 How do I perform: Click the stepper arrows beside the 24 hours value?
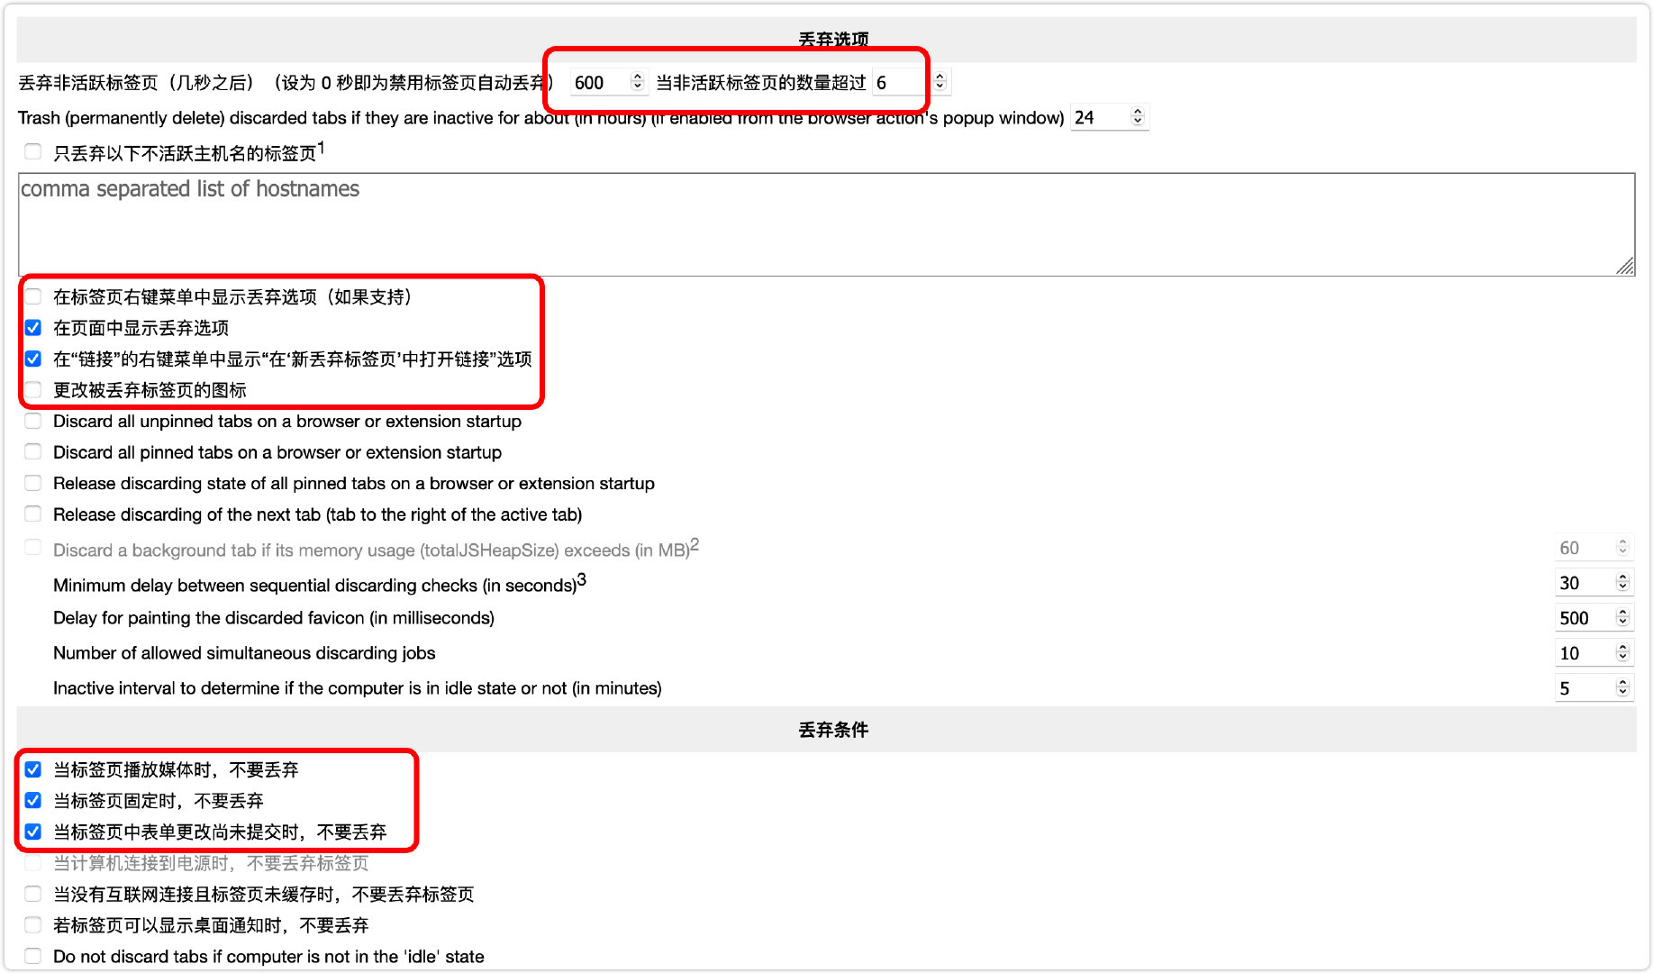pyautogui.click(x=1138, y=117)
